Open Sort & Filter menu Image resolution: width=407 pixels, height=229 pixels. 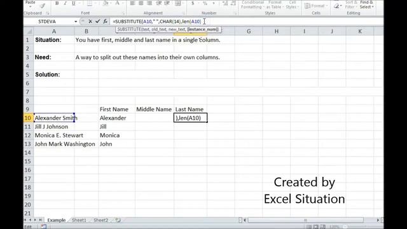coord(350,4)
